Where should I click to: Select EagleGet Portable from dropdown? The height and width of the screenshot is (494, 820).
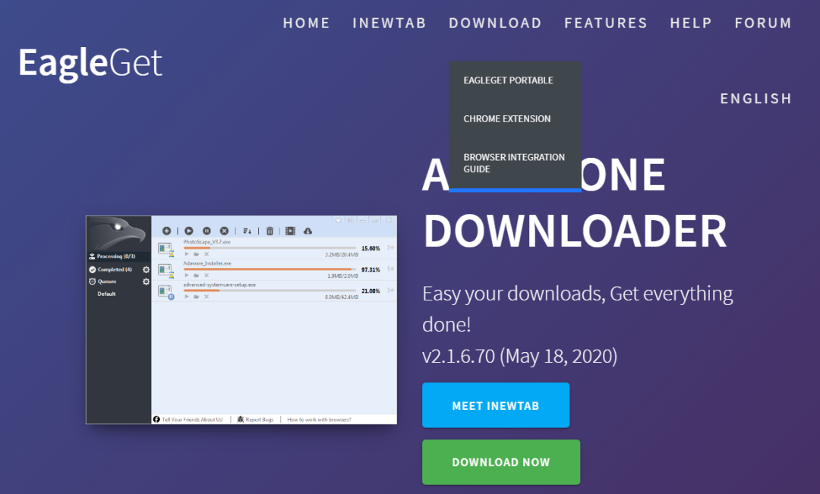[x=508, y=80]
